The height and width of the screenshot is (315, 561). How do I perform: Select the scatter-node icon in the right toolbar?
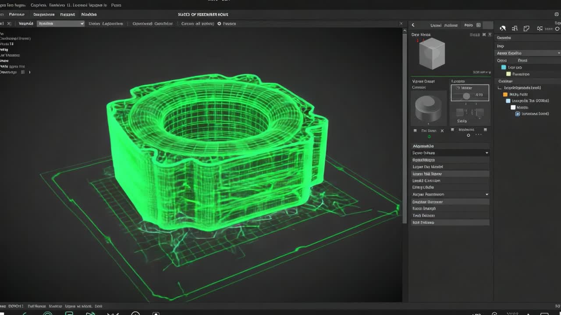pyautogui.click(x=540, y=28)
